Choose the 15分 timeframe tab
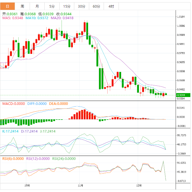Screen dimensions: 192x192 pos(67,6)
